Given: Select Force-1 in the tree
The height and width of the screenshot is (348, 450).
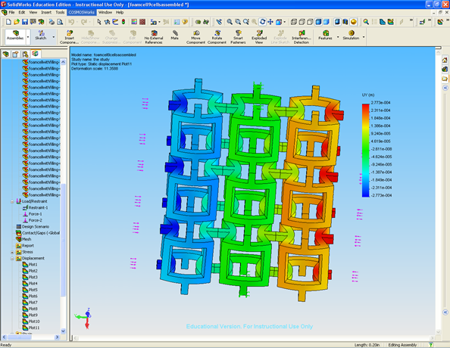Looking at the screenshot, I should tap(32, 214).
